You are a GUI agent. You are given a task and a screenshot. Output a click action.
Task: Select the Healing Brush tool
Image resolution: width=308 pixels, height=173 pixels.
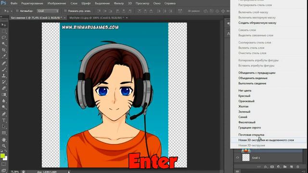click(x=4, y=63)
